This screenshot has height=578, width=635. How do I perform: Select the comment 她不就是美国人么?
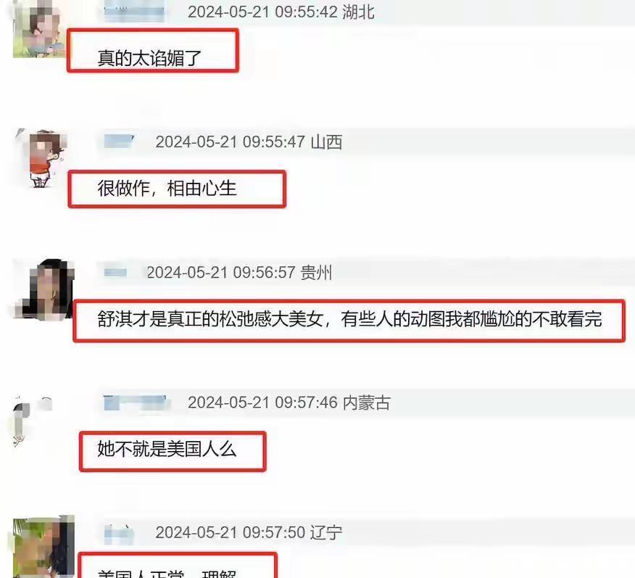(173, 451)
